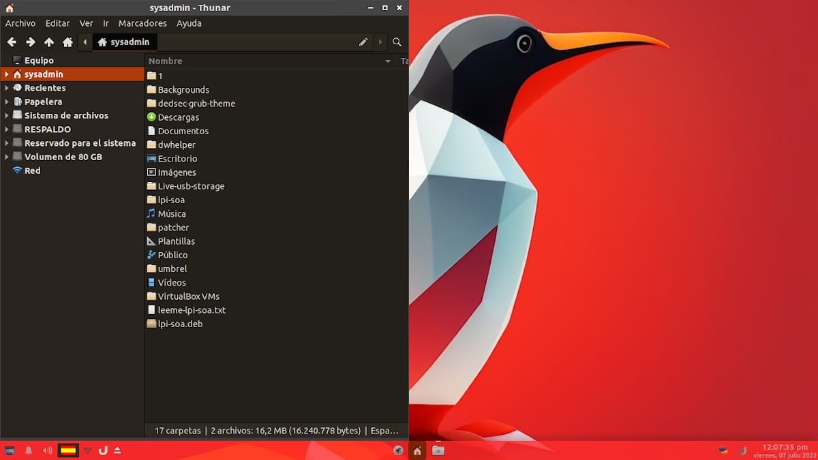Expand the Sistema de archivos tree node

point(7,115)
